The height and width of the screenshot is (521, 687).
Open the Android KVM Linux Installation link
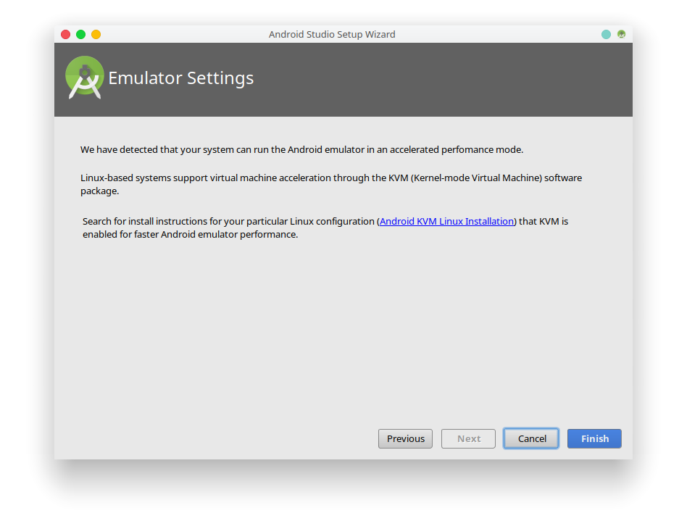click(x=446, y=221)
